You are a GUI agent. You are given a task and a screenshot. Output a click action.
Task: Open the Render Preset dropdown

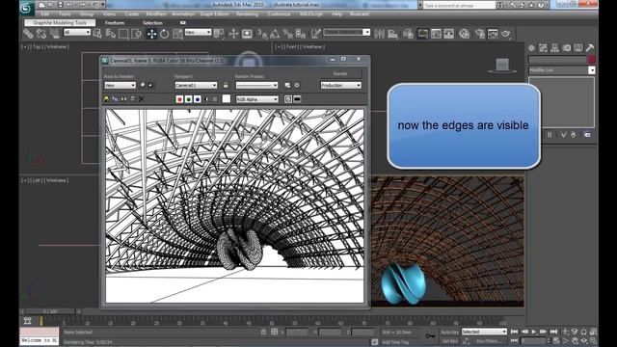click(256, 86)
